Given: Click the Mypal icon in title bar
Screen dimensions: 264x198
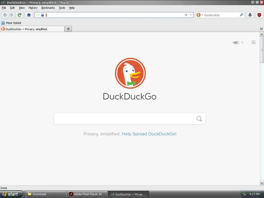Looking at the screenshot, I should point(3,2).
